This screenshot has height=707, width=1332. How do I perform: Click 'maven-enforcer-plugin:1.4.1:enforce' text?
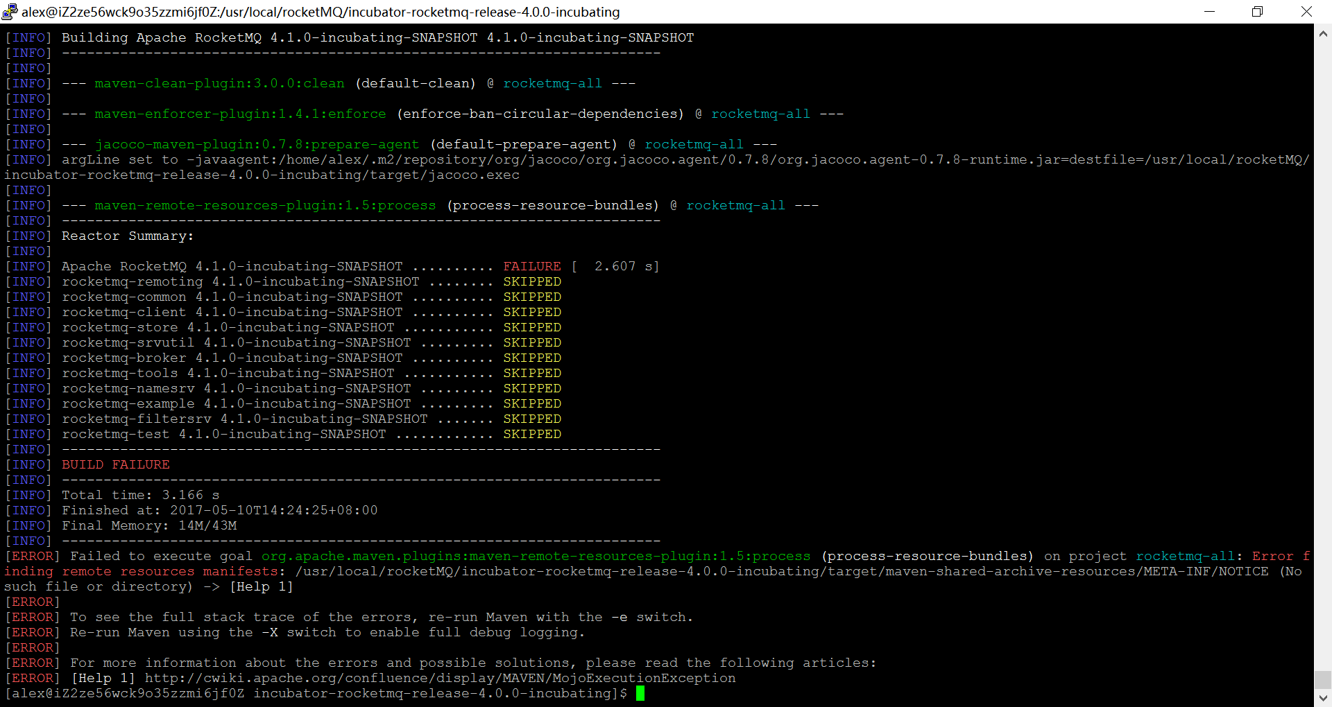coord(240,114)
